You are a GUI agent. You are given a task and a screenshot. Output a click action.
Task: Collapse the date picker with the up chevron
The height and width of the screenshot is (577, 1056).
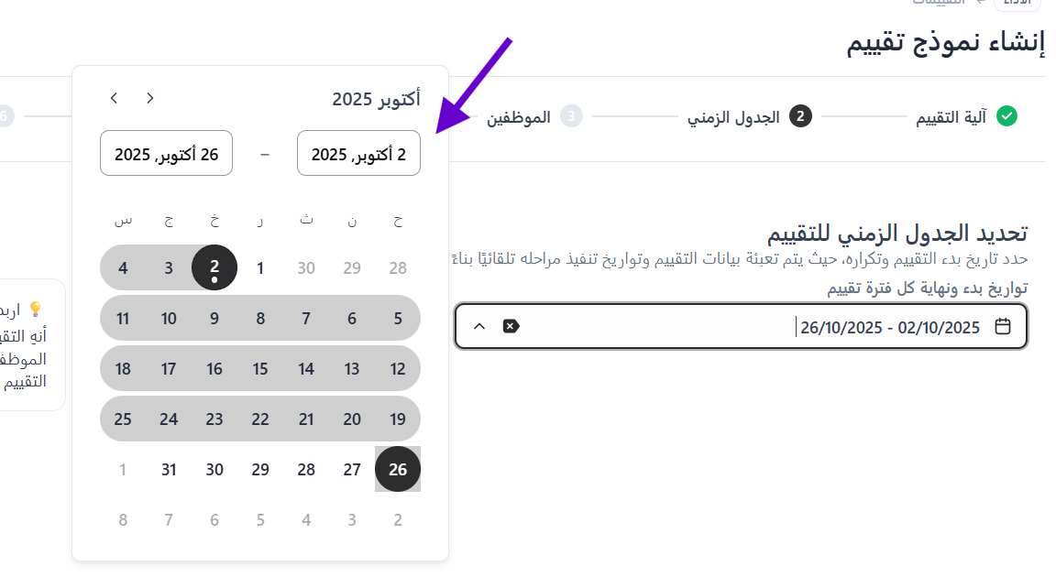(x=479, y=326)
